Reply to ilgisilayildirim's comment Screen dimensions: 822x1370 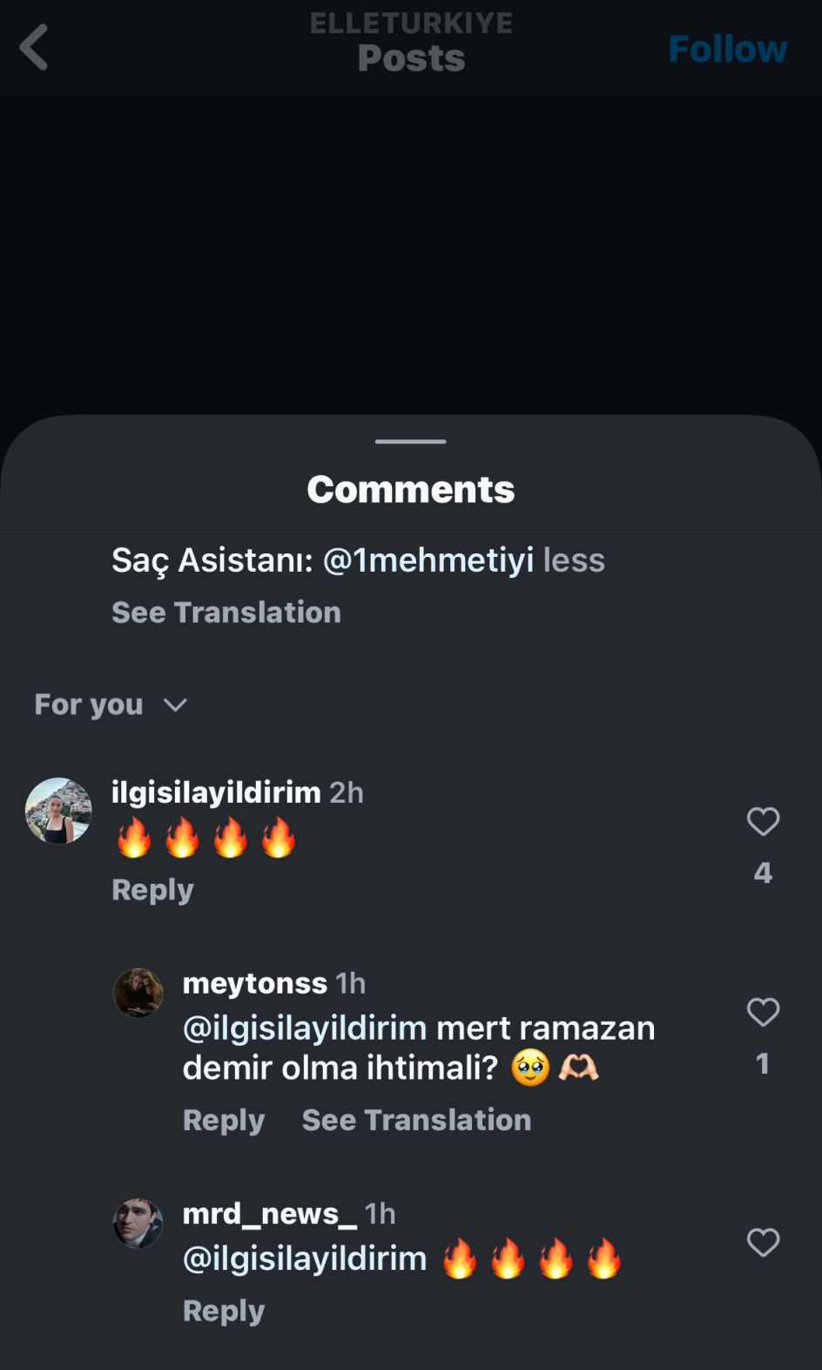[x=152, y=890]
